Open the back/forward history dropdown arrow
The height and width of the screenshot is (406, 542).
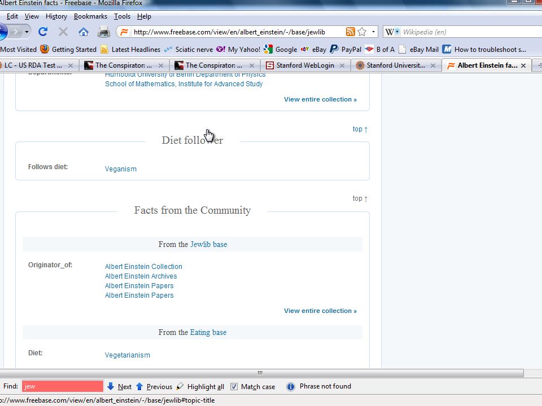point(27,32)
